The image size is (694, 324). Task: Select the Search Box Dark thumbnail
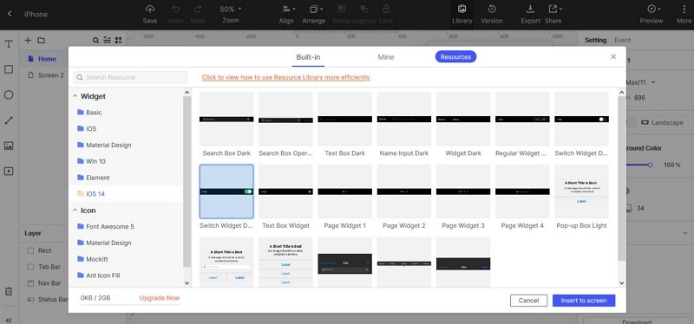226,119
